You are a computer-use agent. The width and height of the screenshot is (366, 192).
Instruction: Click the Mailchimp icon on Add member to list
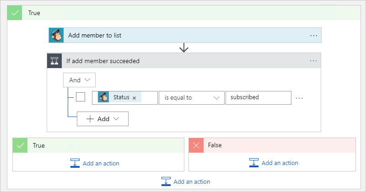(x=56, y=36)
